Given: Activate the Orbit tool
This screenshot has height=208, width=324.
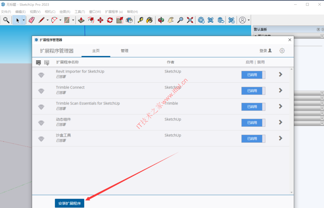Looking at the screenshot, I should pos(161,20).
